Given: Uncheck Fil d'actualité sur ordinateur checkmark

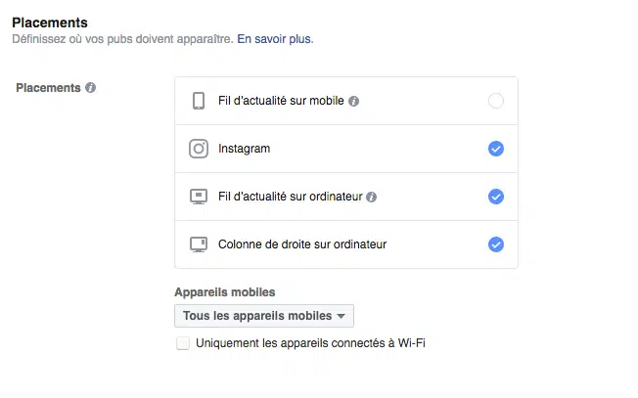Looking at the screenshot, I should [x=496, y=197].
